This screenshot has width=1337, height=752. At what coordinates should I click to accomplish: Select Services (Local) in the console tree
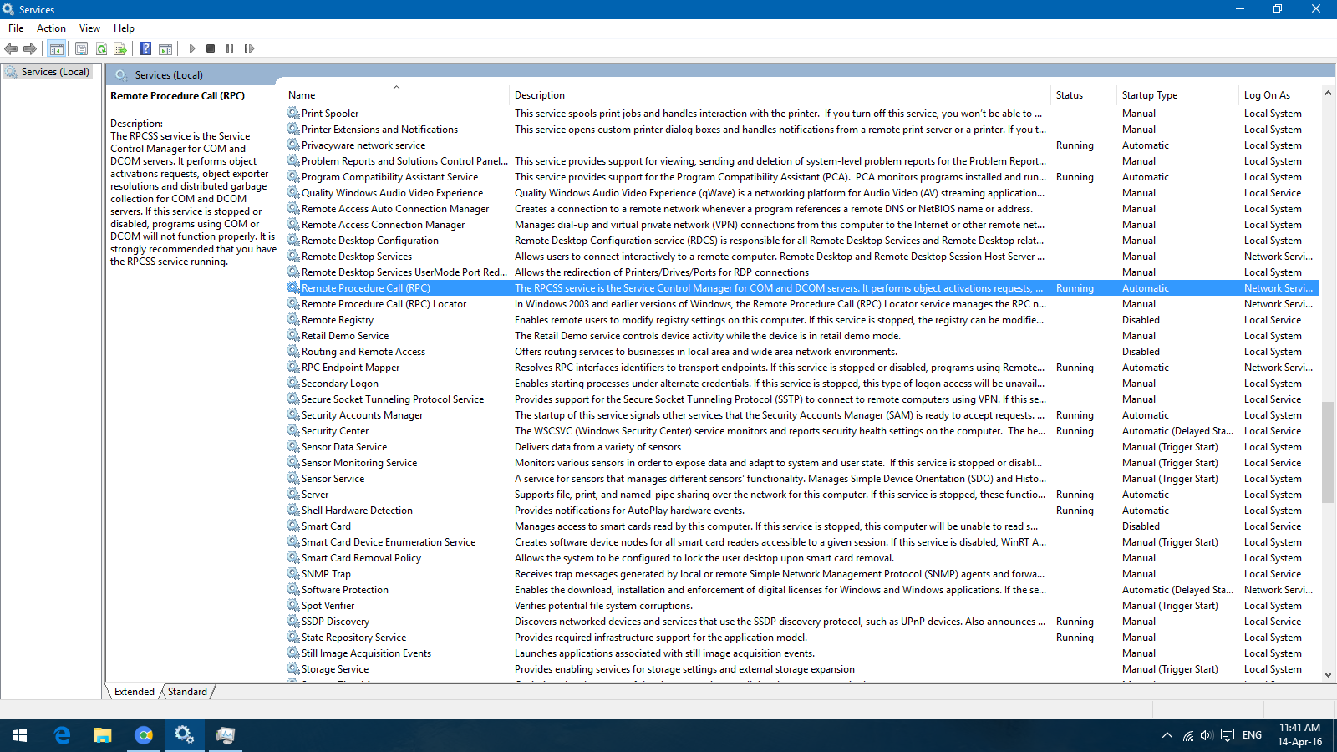(55, 72)
